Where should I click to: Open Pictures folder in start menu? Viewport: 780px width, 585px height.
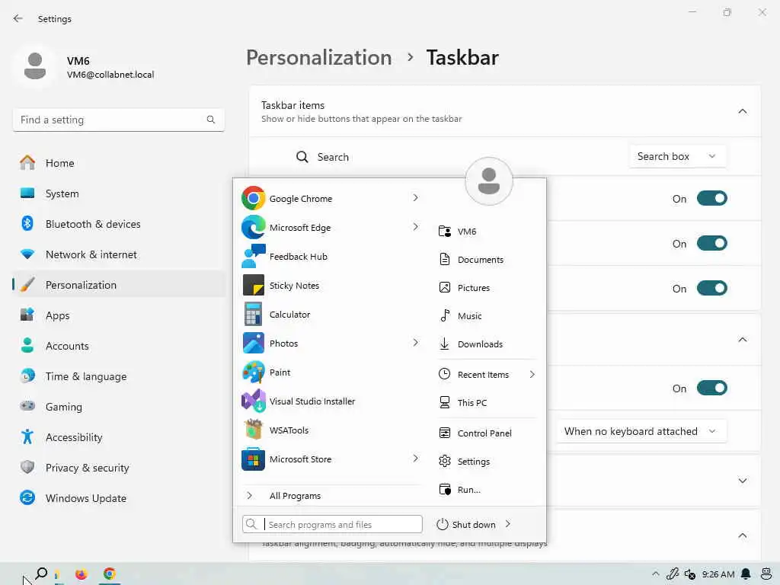point(487,287)
